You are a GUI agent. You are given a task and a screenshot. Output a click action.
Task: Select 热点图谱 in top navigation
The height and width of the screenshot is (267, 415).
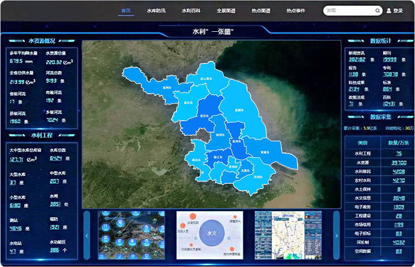(260, 10)
